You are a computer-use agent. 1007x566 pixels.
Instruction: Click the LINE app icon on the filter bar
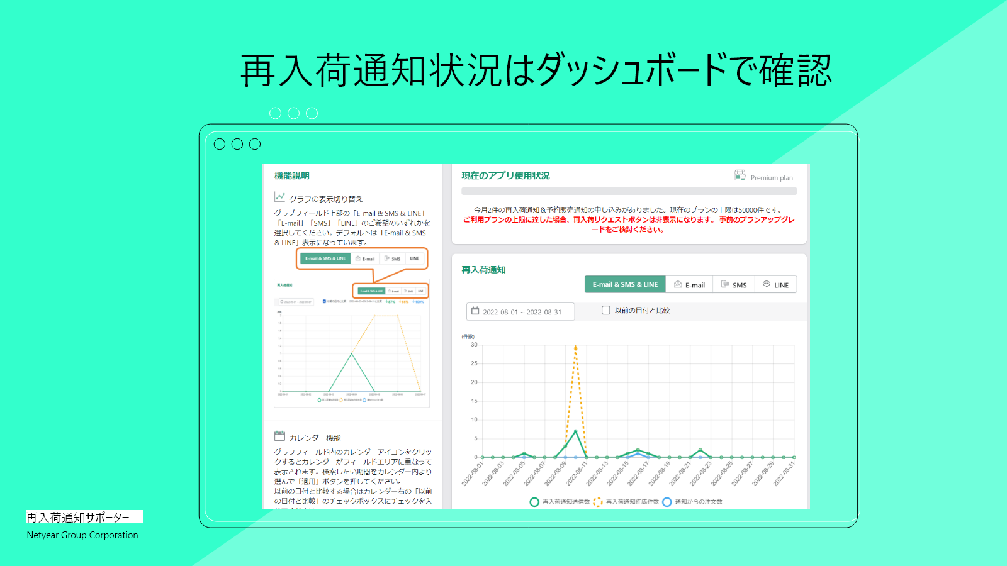coord(767,284)
